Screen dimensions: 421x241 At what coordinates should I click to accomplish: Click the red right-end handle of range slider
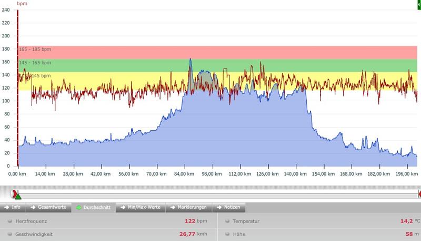click(419, 195)
